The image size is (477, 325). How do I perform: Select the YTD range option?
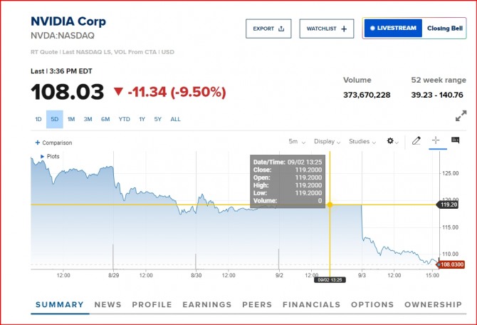point(124,119)
